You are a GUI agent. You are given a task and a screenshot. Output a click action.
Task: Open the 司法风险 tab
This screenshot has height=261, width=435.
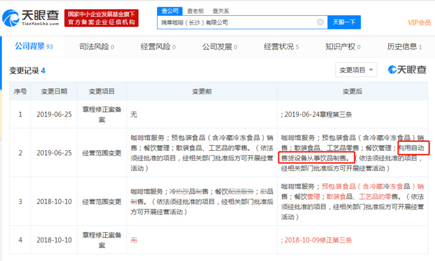[96, 47]
